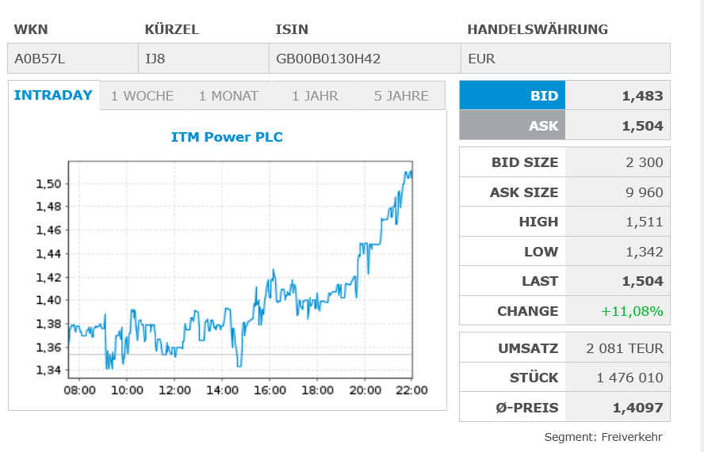The width and height of the screenshot is (704, 452).
Task: Click the 12:00 time axis label
Action: click(174, 390)
